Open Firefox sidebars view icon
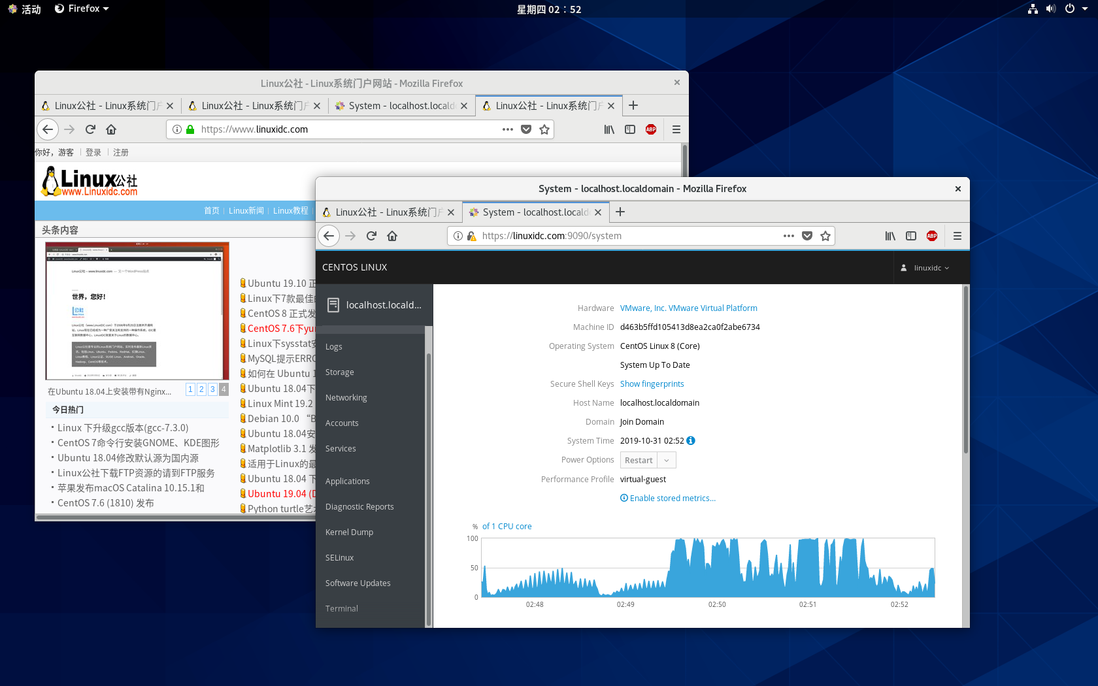The width and height of the screenshot is (1098, 686). (911, 236)
